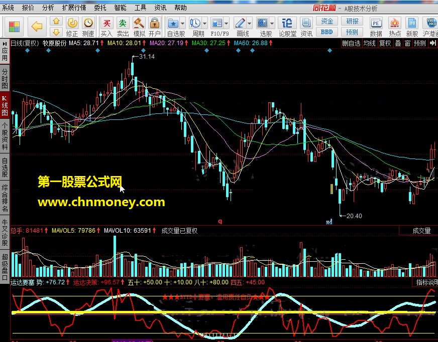
Task: Open the 系统 menu
Action: point(8,8)
